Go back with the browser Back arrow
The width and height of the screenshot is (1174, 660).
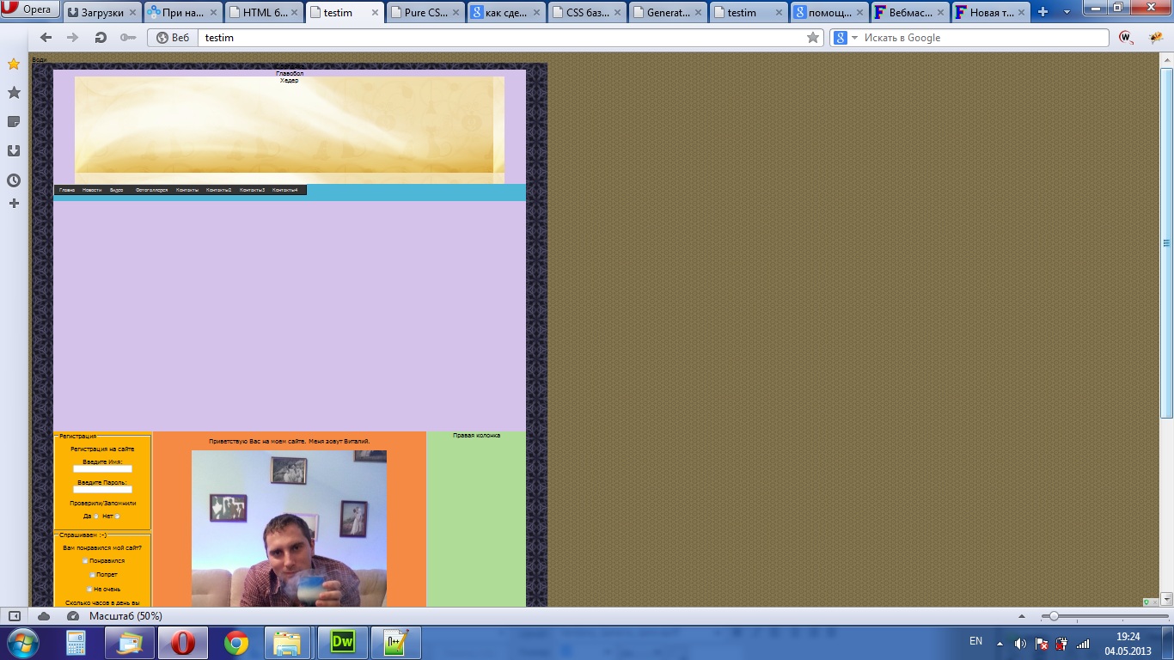tap(46, 38)
